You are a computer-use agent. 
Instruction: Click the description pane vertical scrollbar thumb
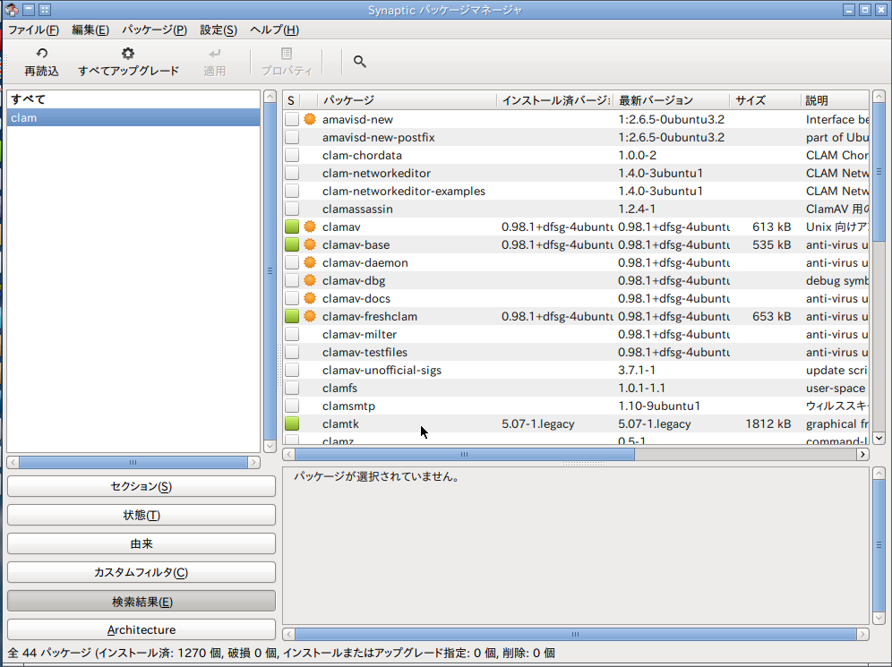click(x=879, y=544)
